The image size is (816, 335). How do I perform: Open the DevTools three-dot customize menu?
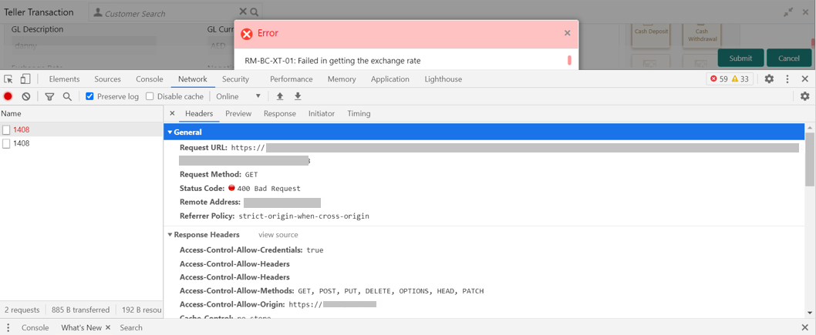(787, 79)
